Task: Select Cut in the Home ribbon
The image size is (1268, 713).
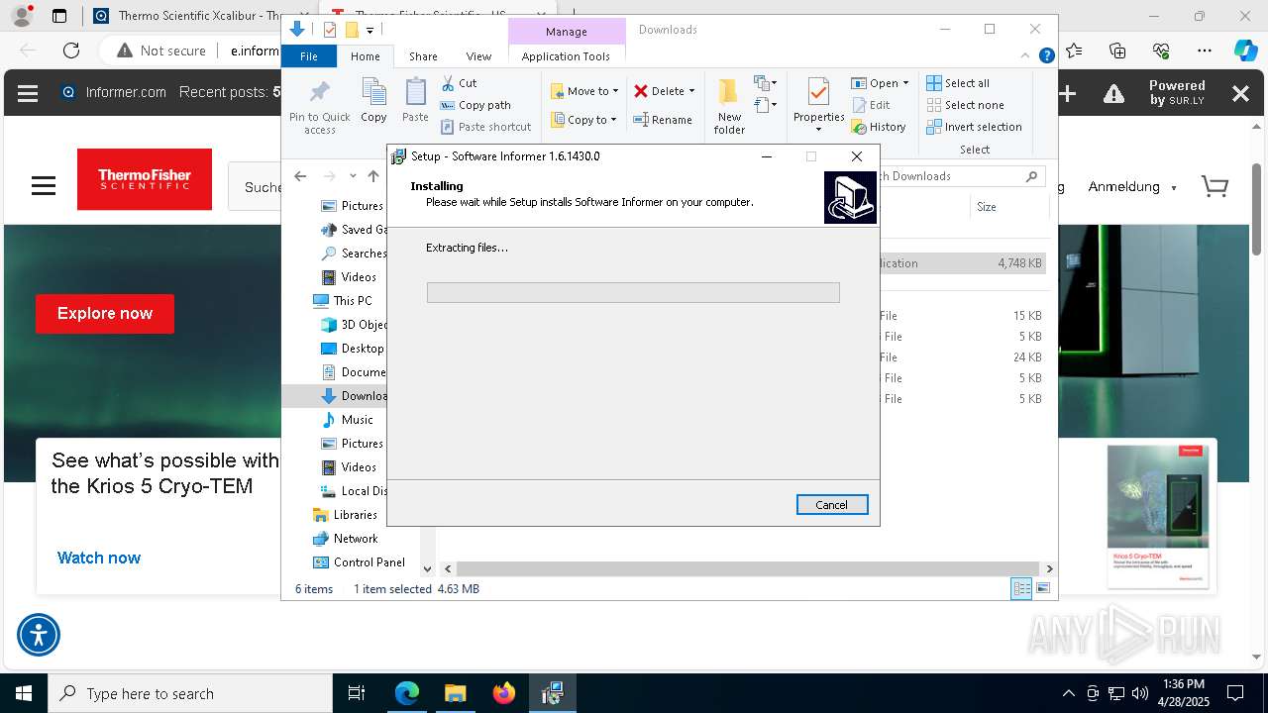Action: click(459, 83)
